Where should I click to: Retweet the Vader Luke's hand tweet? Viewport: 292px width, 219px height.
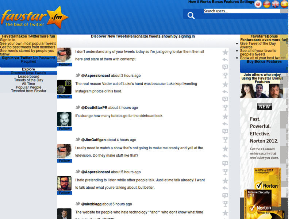point(225,99)
